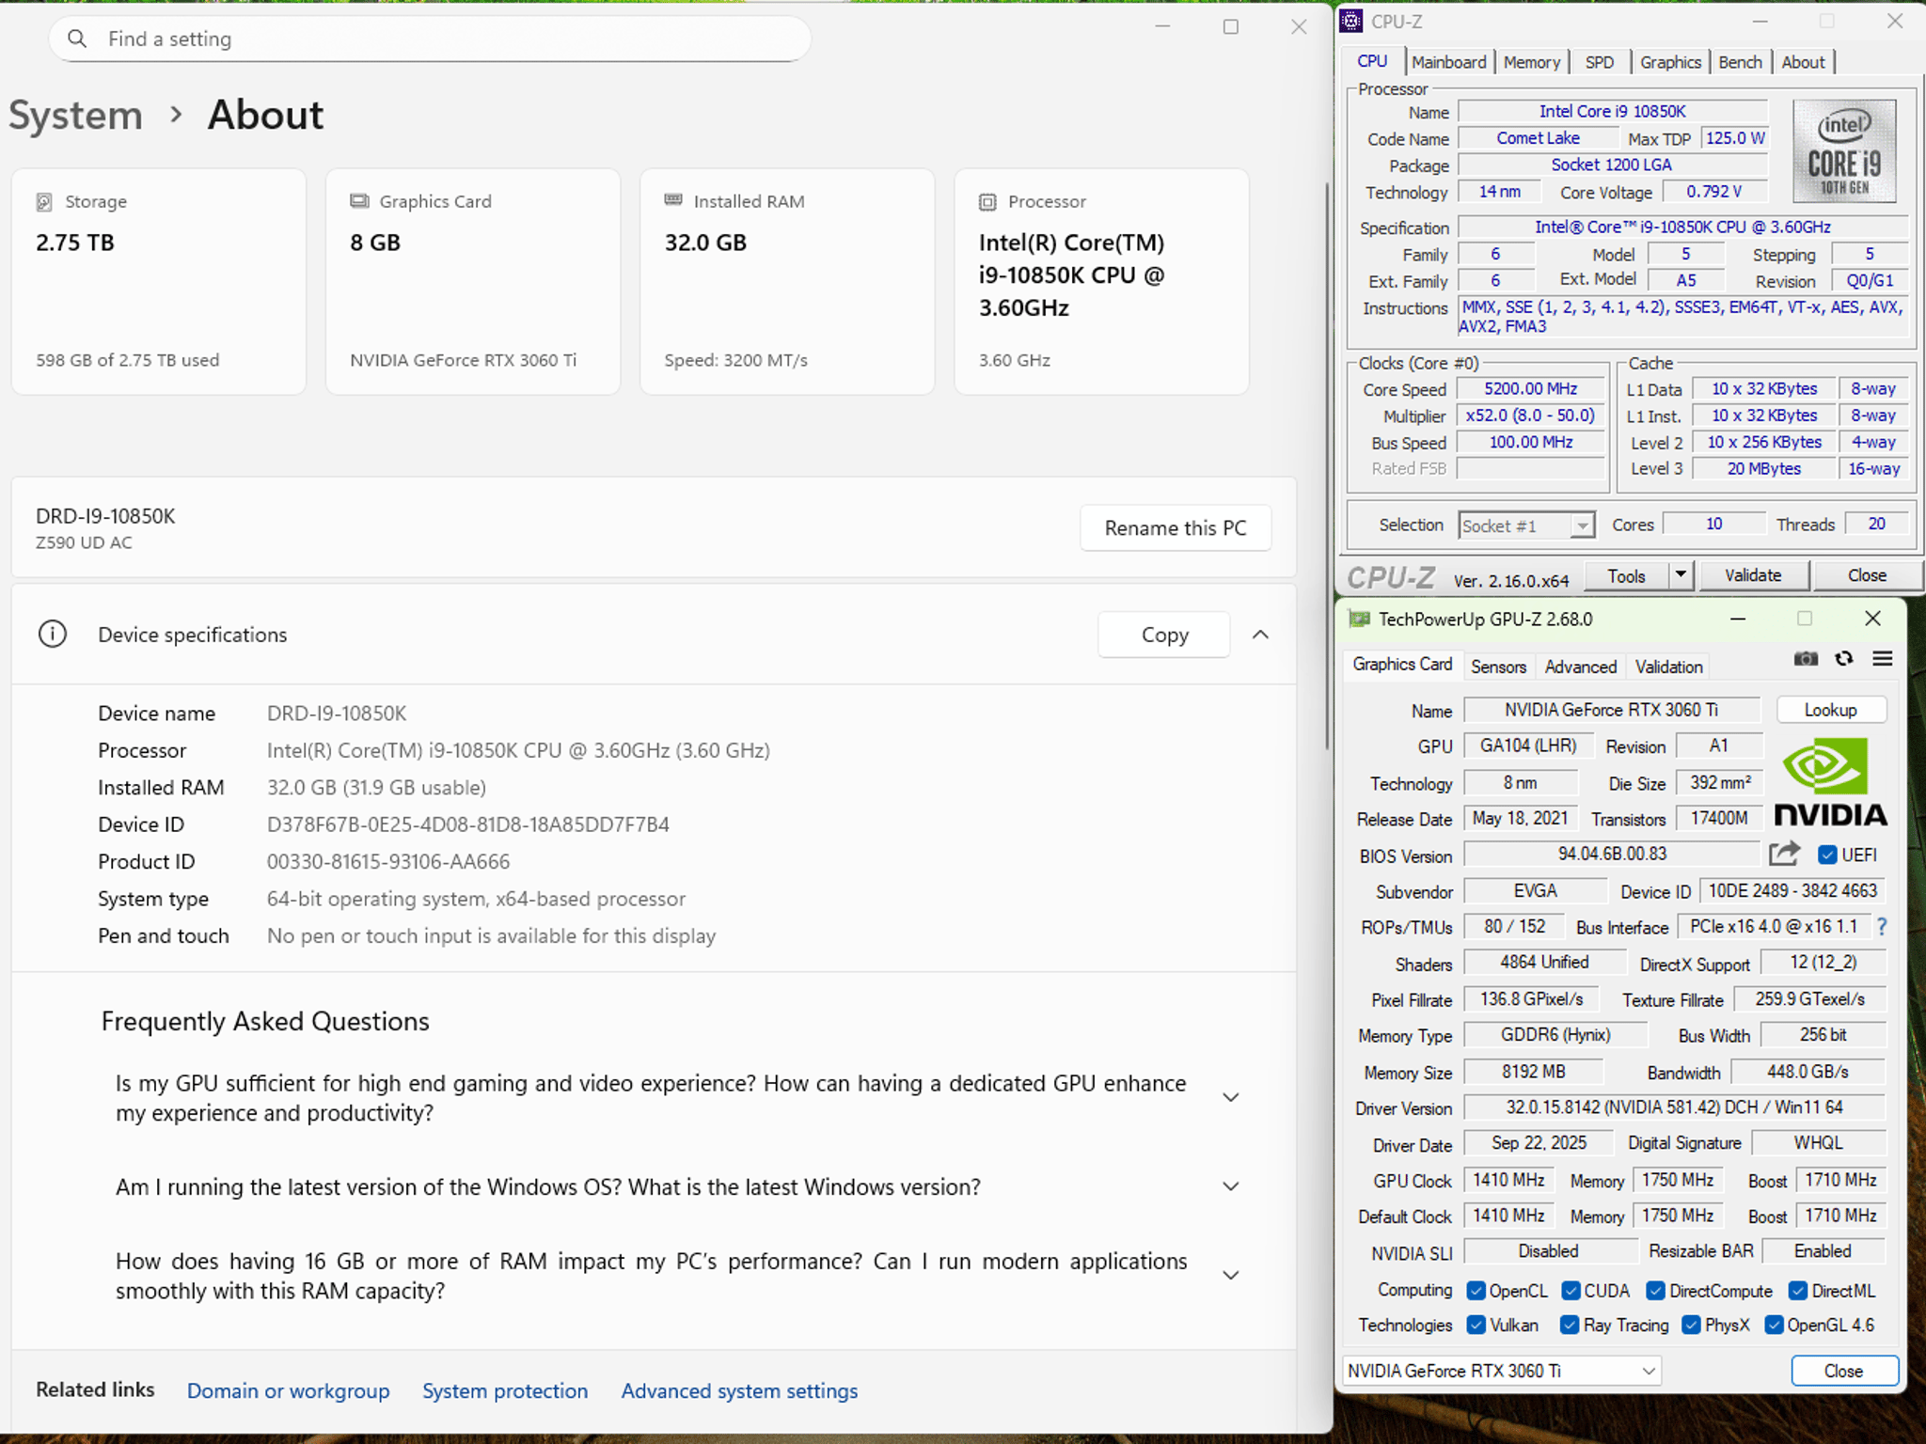Viewport: 1926px width, 1444px height.
Task: Open the SPD tab in CPU-Z
Action: (1599, 62)
